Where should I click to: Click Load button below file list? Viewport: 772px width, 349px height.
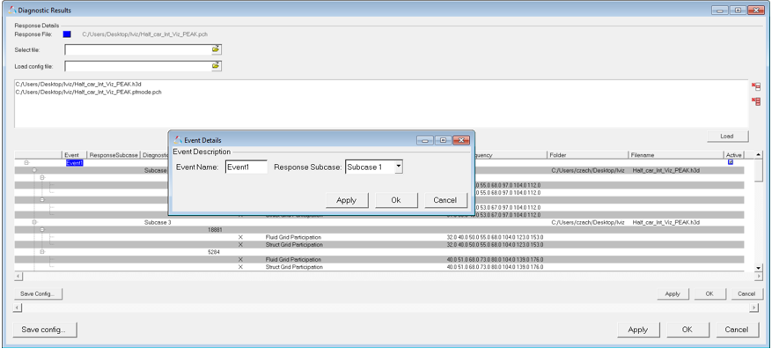(728, 136)
